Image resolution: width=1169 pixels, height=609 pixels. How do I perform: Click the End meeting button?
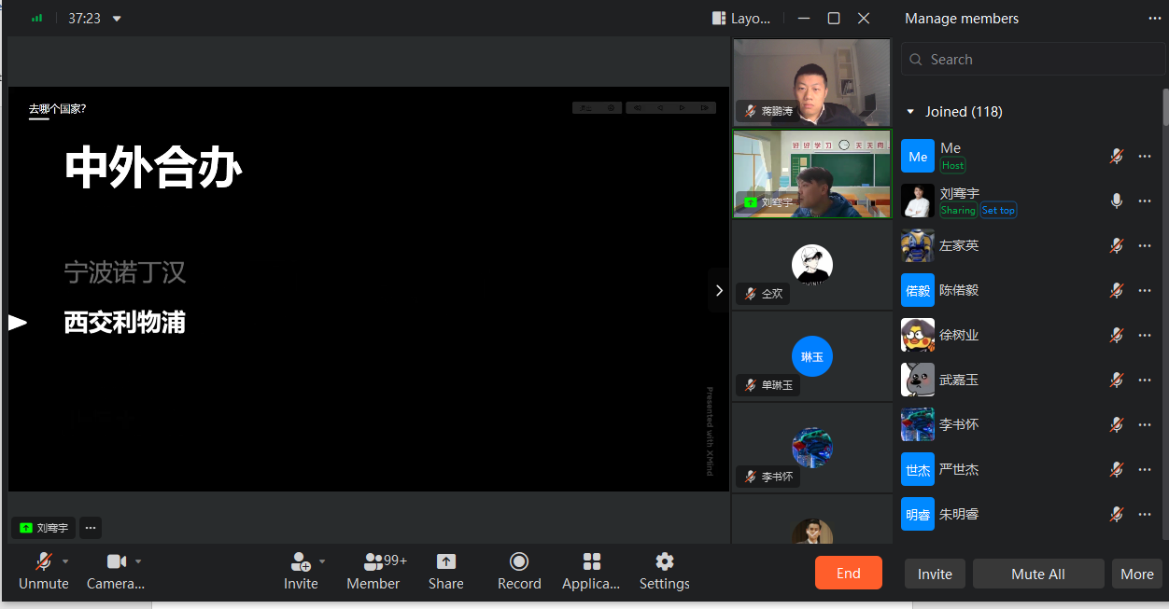pyautogui.click(x=849, y=574)
